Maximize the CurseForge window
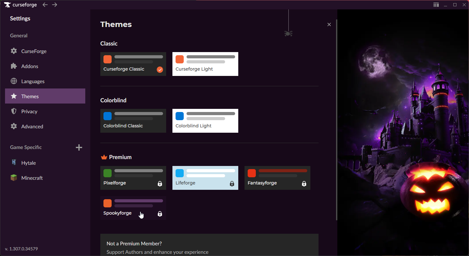 pos(455,5)
